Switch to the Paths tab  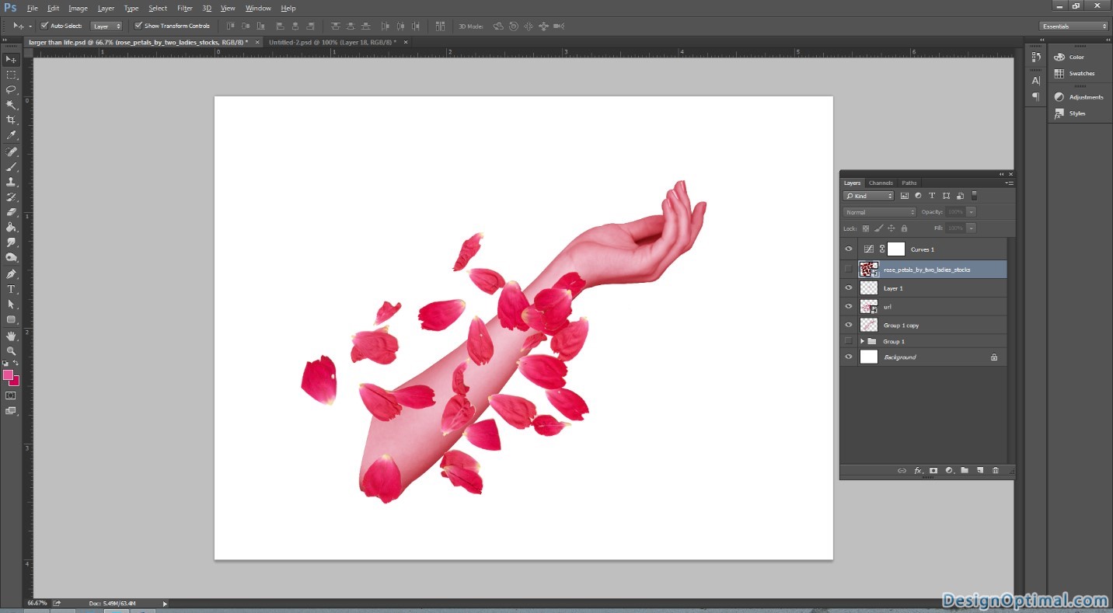point(909,183)
